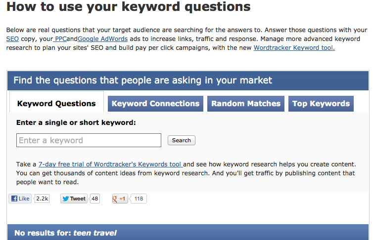Click the How to use your keyword questions heading
Image resolution: width=373 pixels, height=240 pixels.
click(129, 6)
